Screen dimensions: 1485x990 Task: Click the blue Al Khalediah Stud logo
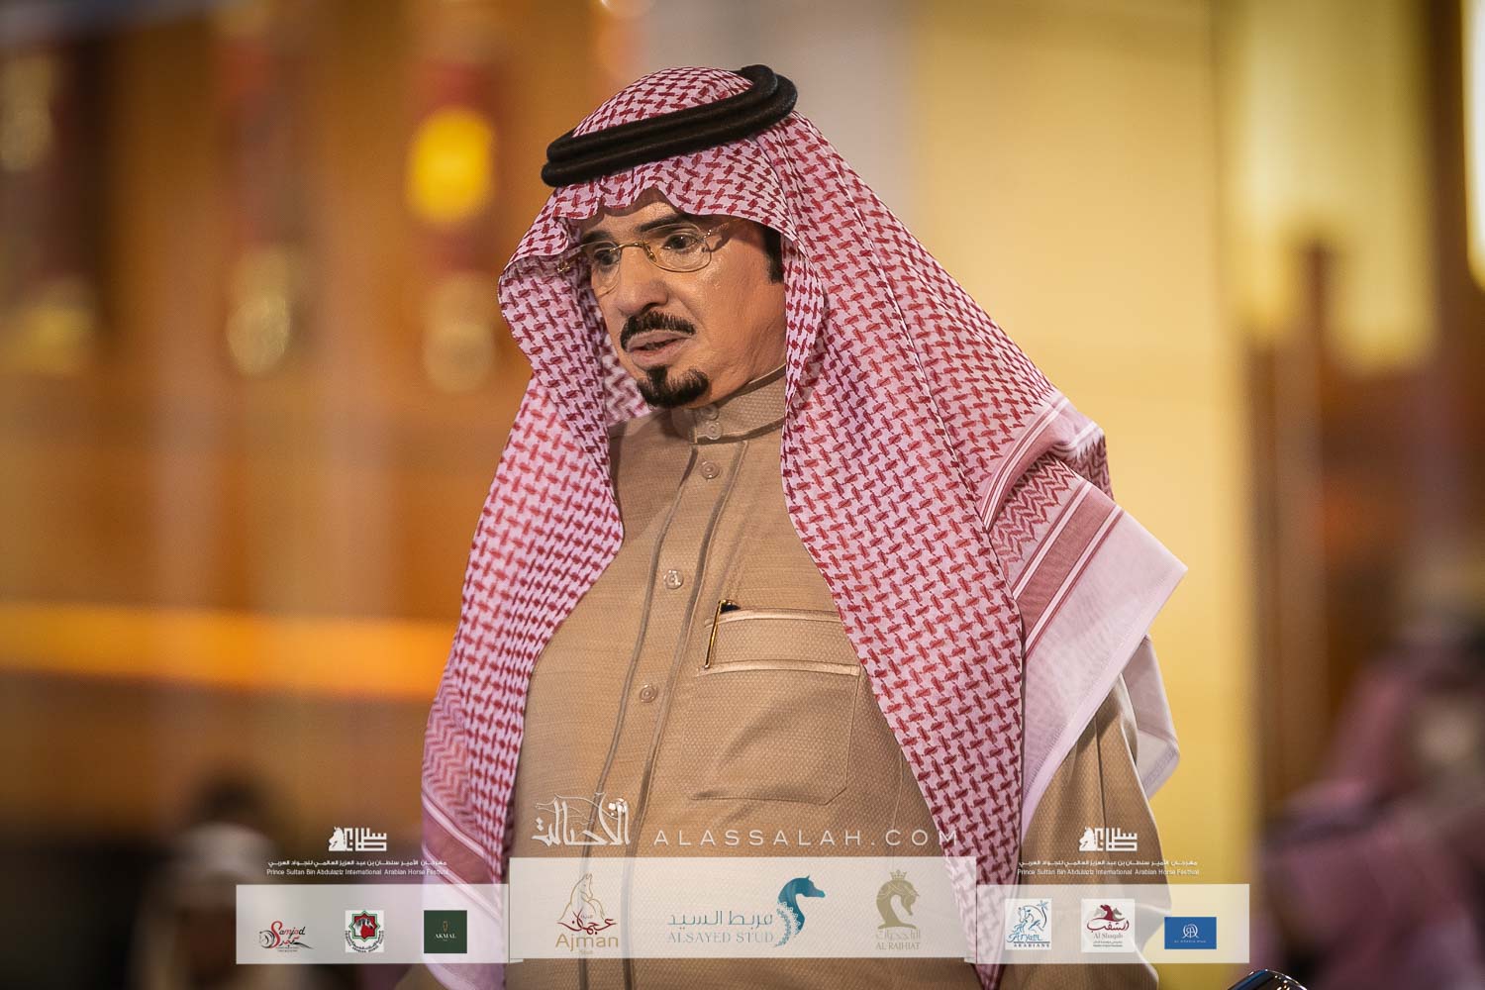point(1189,931)
